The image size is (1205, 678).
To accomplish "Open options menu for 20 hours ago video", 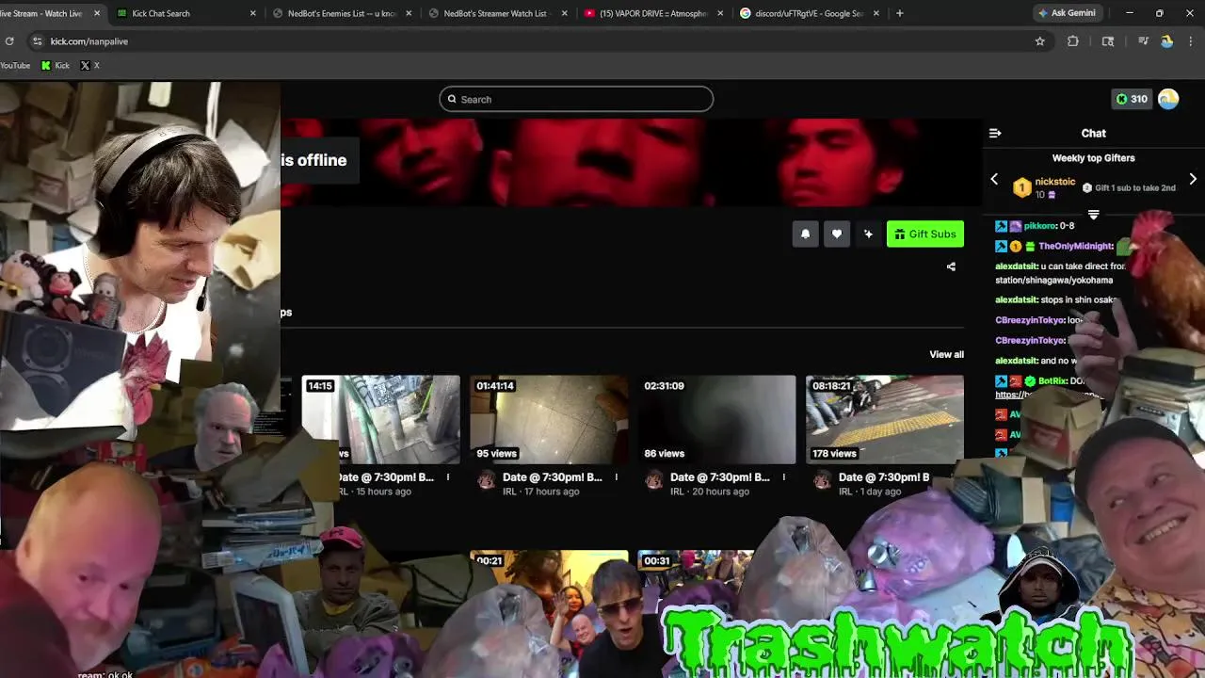I will (x=784, y=477).
